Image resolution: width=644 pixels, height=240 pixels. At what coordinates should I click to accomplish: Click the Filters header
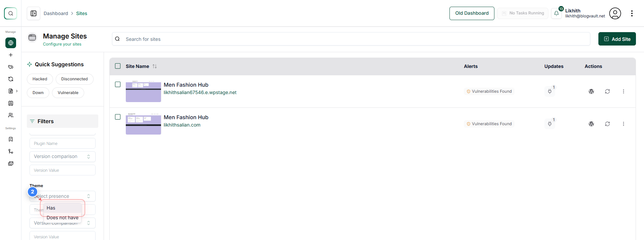click(62, 121)
